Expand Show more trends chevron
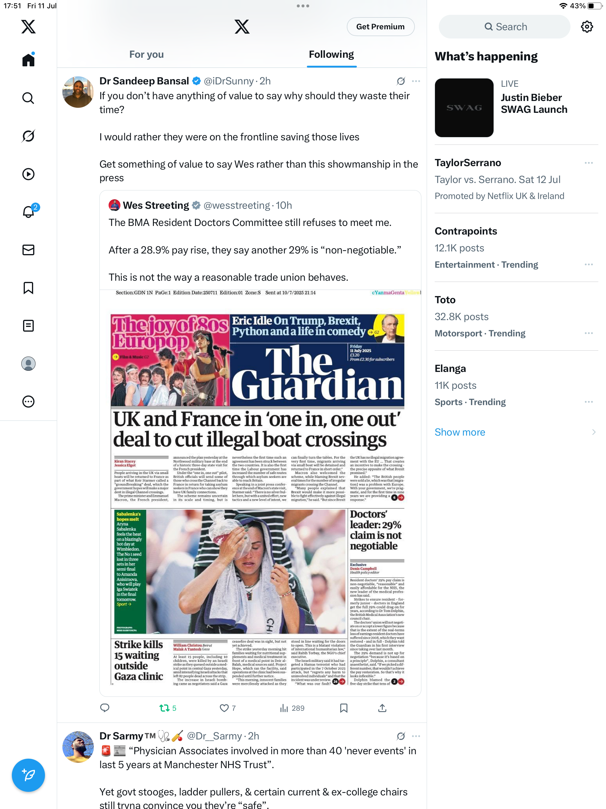Screen dimensions: 606x809 click(x=594, y=432)
